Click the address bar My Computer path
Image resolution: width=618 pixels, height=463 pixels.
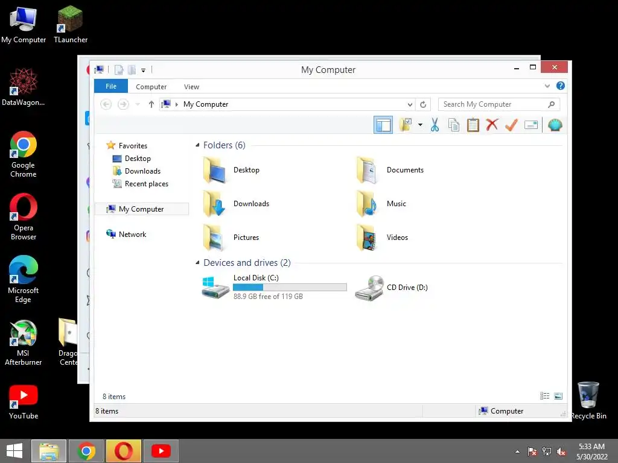(x=206, y=104)
